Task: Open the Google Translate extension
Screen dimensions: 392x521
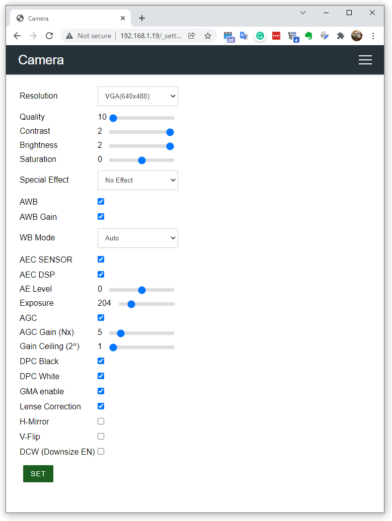Action: point(244,36)
